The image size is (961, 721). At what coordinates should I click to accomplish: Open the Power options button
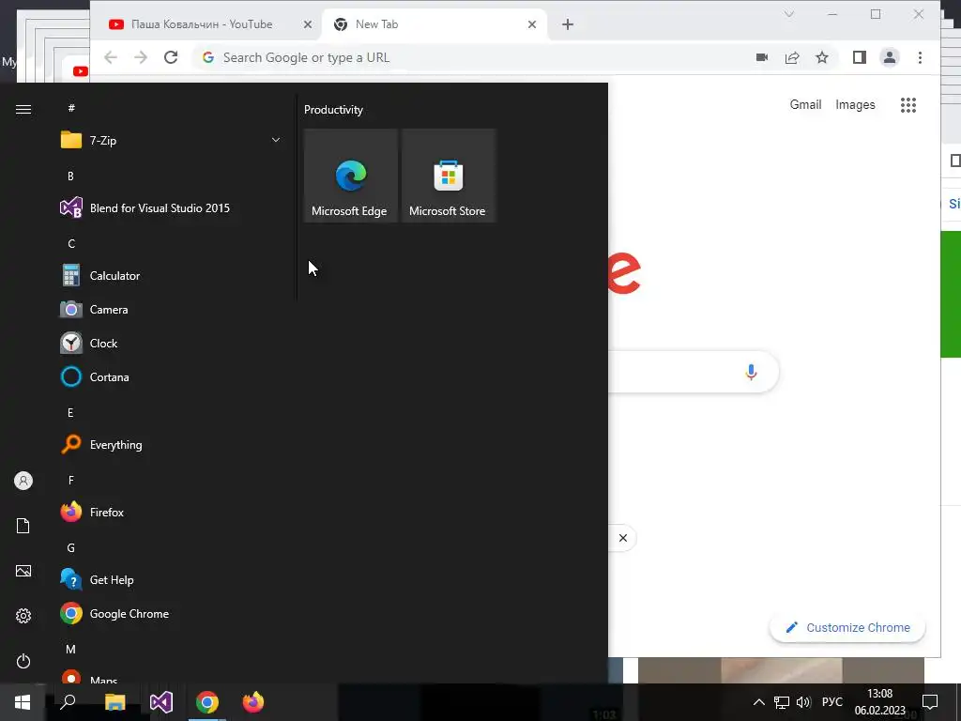click(23, 661)
